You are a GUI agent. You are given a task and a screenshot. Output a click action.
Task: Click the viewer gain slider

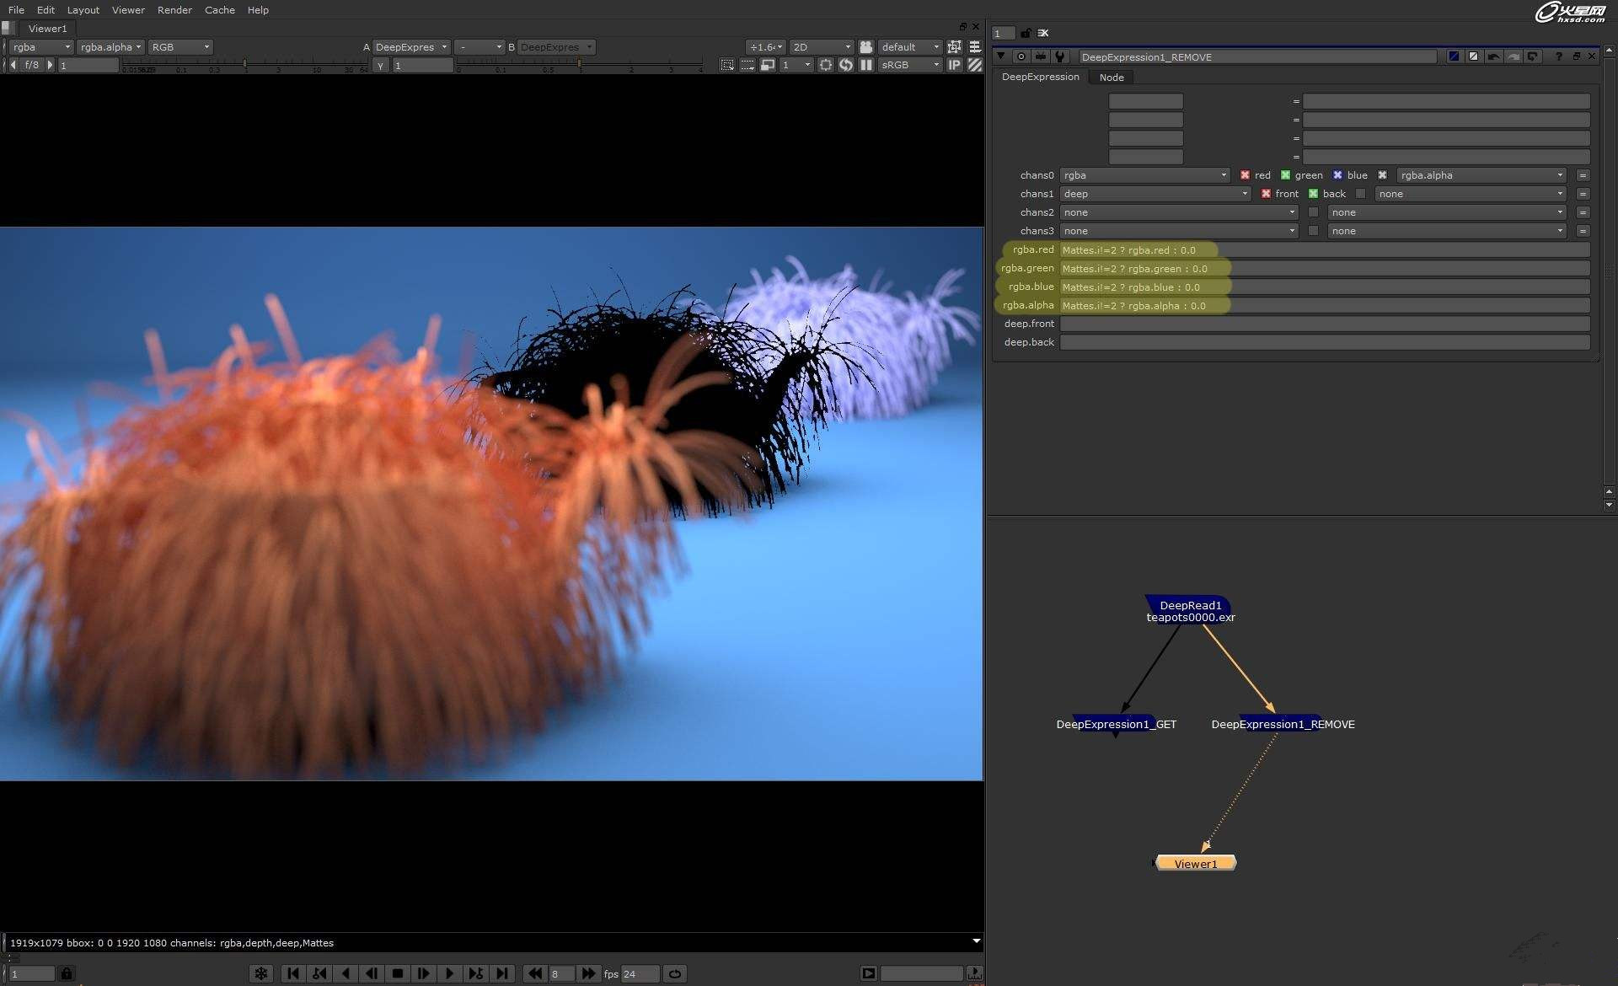(244, 63)
